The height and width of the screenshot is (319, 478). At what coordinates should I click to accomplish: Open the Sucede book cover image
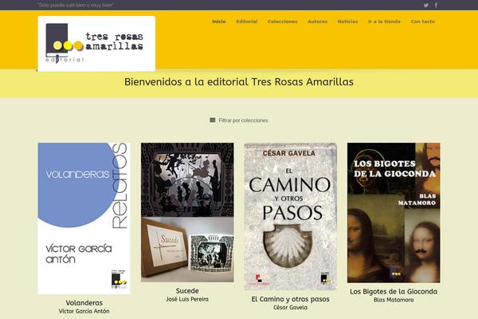tap(187, 212)
